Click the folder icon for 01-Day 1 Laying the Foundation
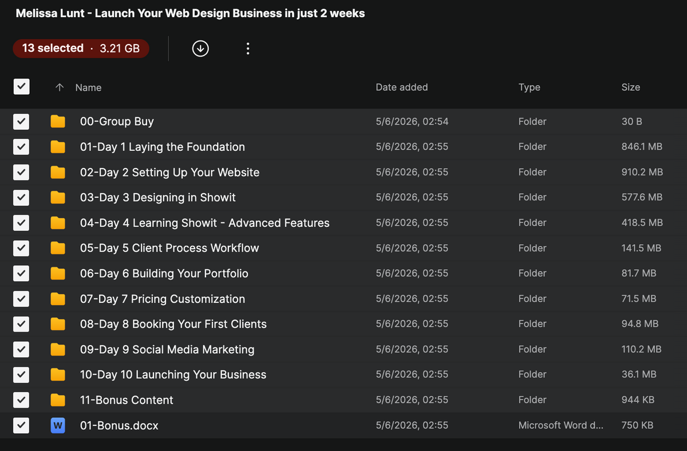 pos(58,147)
